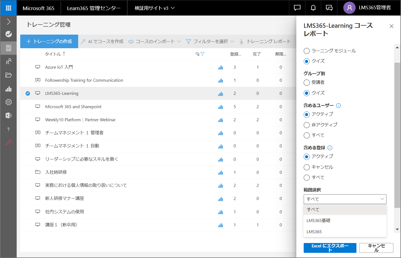Click トレーニング レポート download item
401x258 pixels.
265,41
